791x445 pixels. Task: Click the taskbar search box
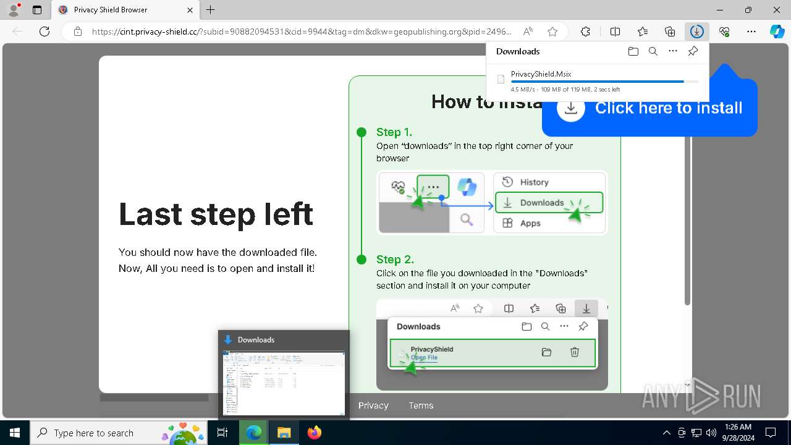point(120,433)
